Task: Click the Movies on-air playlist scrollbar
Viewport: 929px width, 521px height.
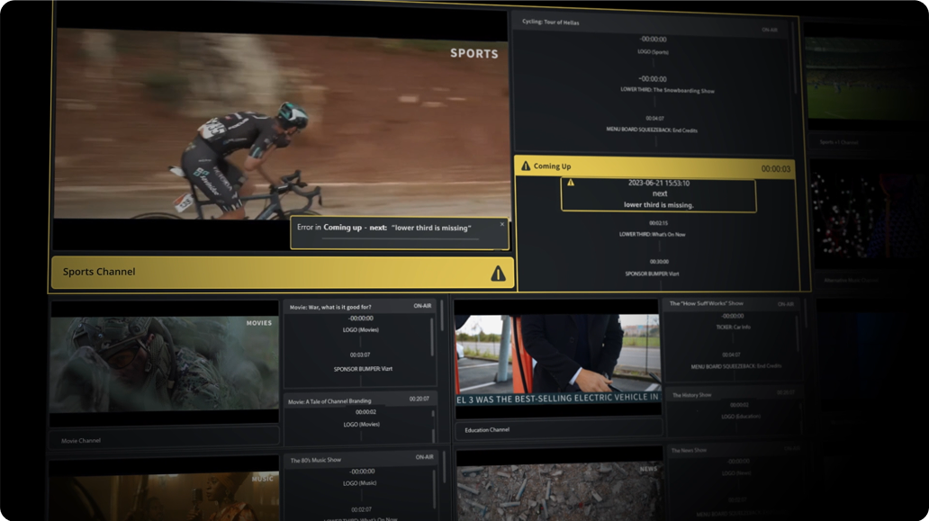Action: pos(432,337)
